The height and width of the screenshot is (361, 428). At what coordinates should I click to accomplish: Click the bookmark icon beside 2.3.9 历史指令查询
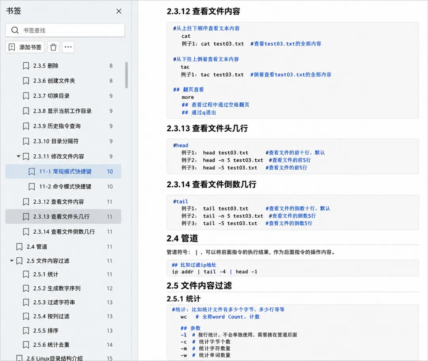coord(26,126)
